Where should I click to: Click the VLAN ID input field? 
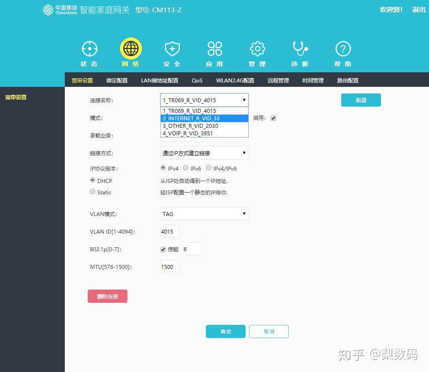pyautogui.click(x=170, y=231)
